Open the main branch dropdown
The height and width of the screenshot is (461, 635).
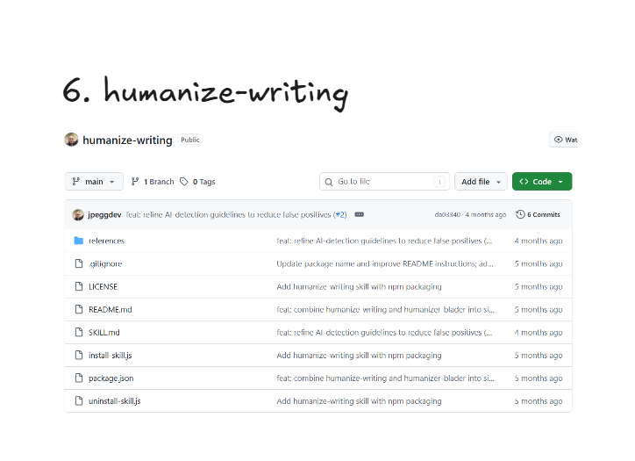[x=94, y=181]
